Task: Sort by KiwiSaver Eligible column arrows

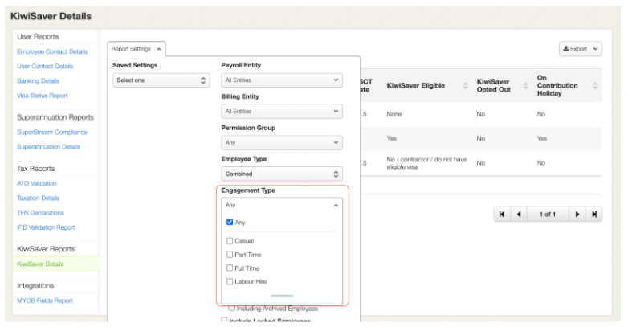Action: pos(466,85)
